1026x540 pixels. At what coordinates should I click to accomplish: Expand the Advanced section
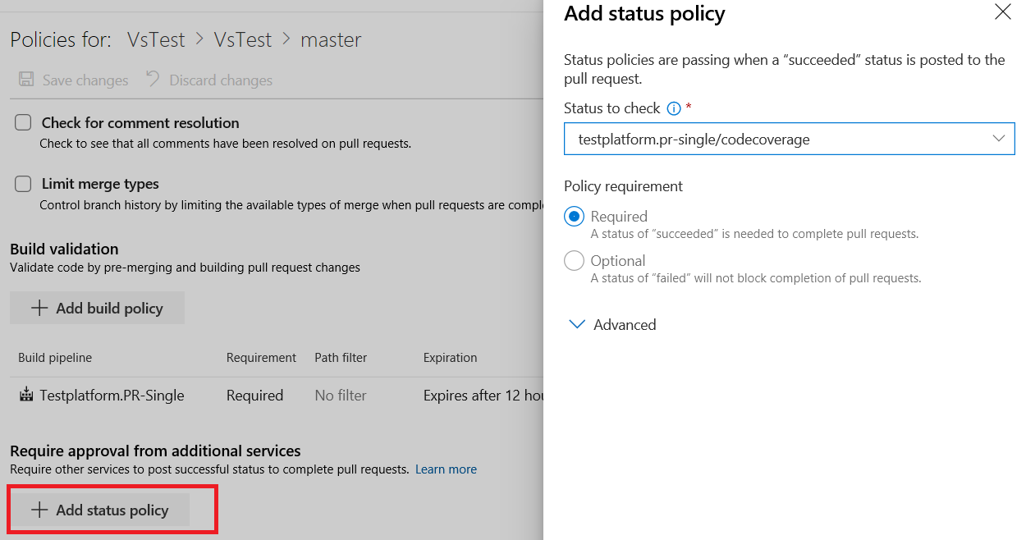pos(611,324)
